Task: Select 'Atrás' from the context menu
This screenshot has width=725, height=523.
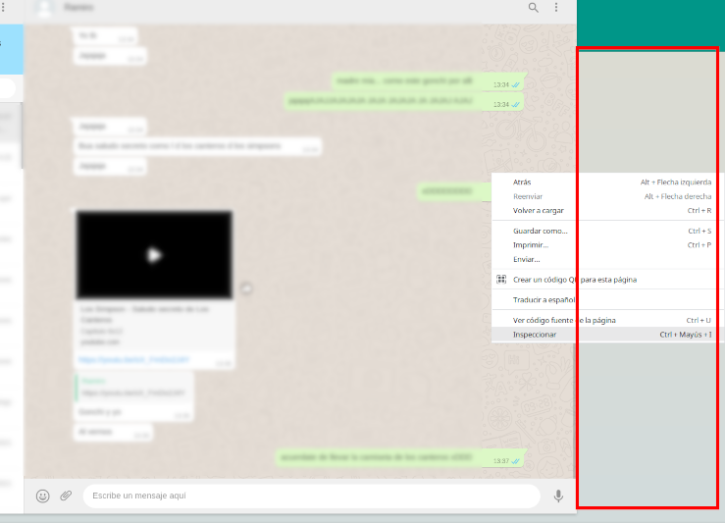Action: pos(522,183)
